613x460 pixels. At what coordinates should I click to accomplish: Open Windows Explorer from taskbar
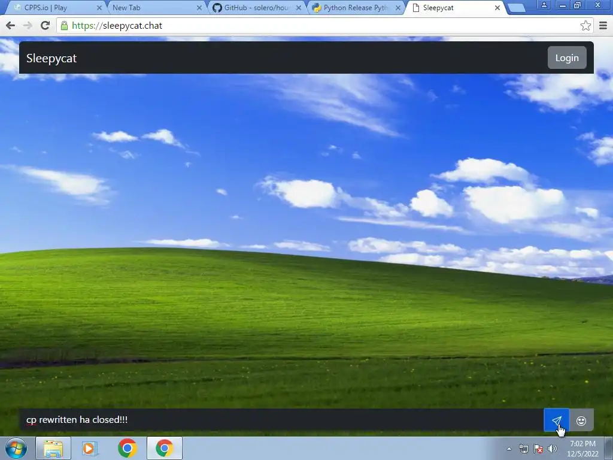coord(53,448)
